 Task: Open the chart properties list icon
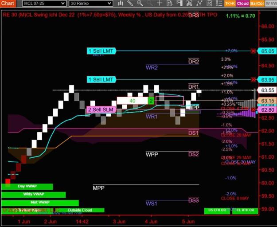click(x=219, y=4)
